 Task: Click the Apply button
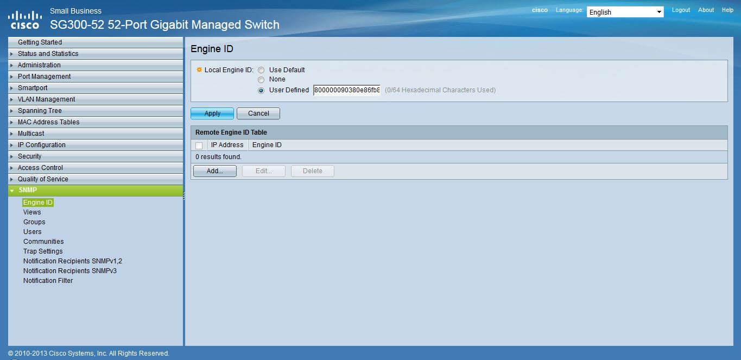click(212, 113)
